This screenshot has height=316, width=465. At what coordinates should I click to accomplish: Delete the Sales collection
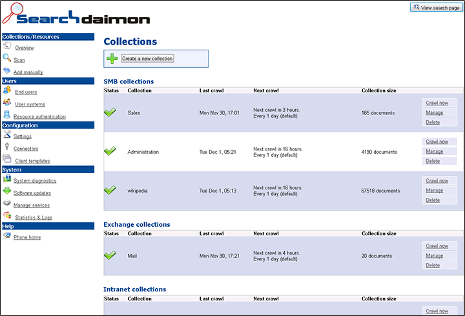pyautogui.click(x=433, y=122)
